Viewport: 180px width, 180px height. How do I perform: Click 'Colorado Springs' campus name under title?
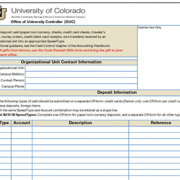(x=32, y=17)
